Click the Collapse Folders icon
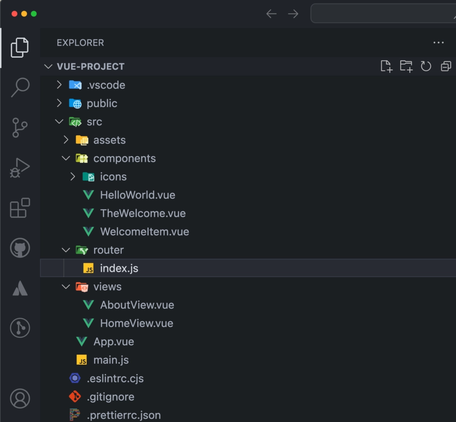 click(446, 66)
